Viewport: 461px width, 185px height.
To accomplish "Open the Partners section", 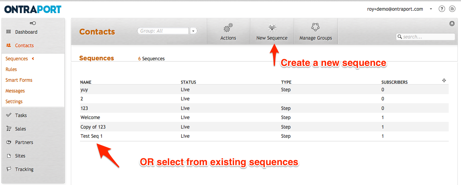I will point(24,143).
